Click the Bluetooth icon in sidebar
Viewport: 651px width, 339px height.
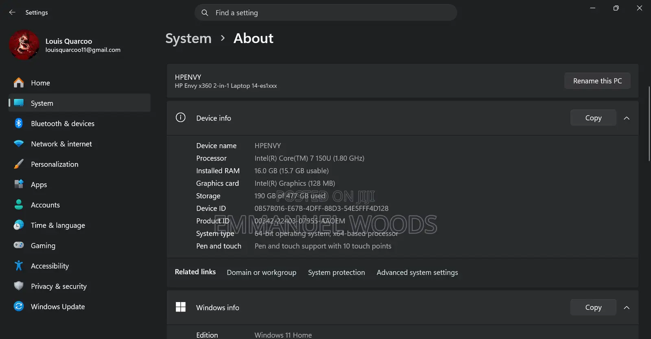pyautogui.click(x=19, y=123)
